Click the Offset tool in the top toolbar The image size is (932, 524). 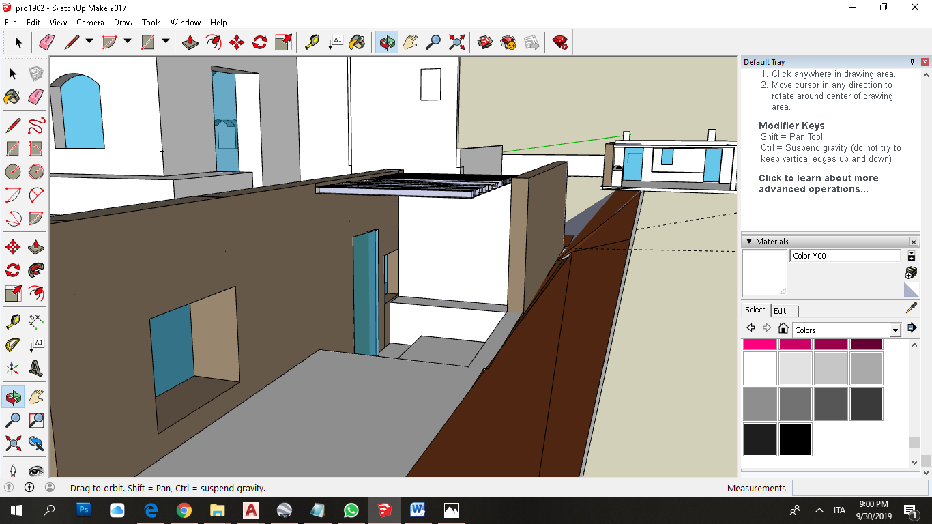(x=214, y=42)
